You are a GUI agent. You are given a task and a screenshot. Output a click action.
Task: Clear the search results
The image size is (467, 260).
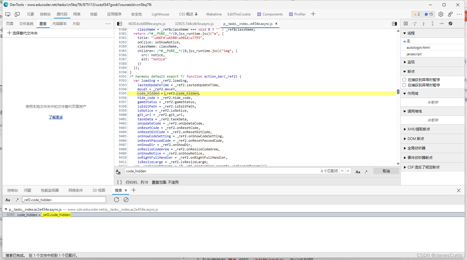(x=126, y=200)
